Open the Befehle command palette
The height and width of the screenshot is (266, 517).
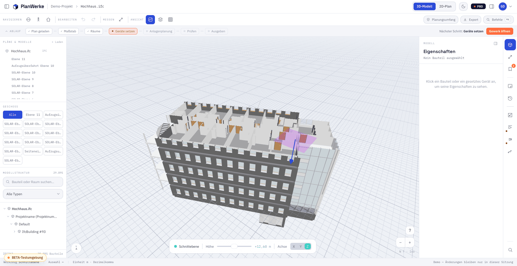click(498, 20)
